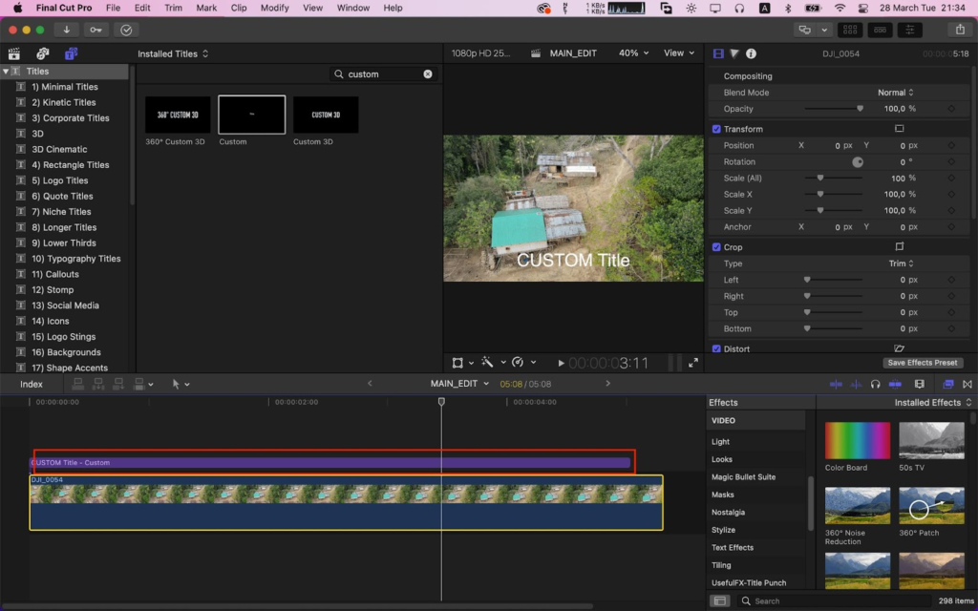
Task: Toggle the Inspector sliders toolbar icon
Action: (910, 30)
